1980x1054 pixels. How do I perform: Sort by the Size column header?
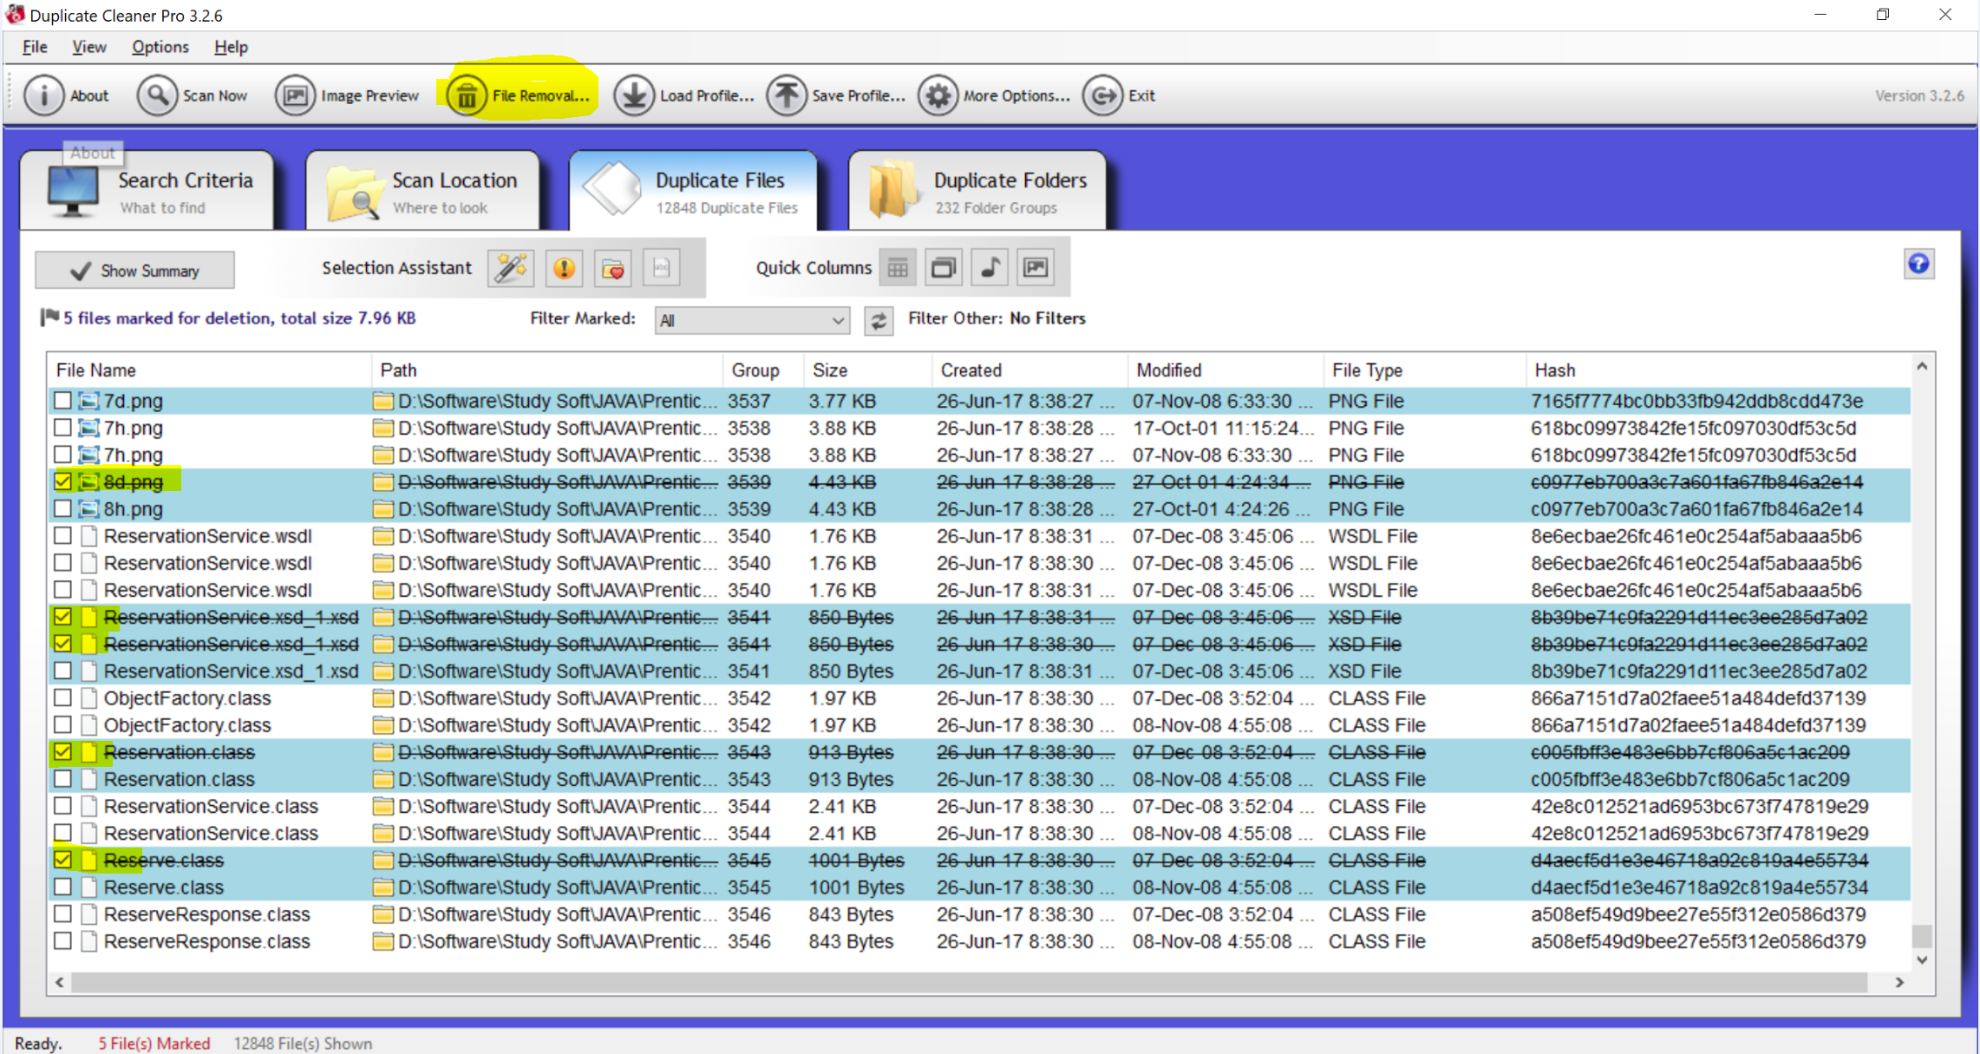click(830, 370)
